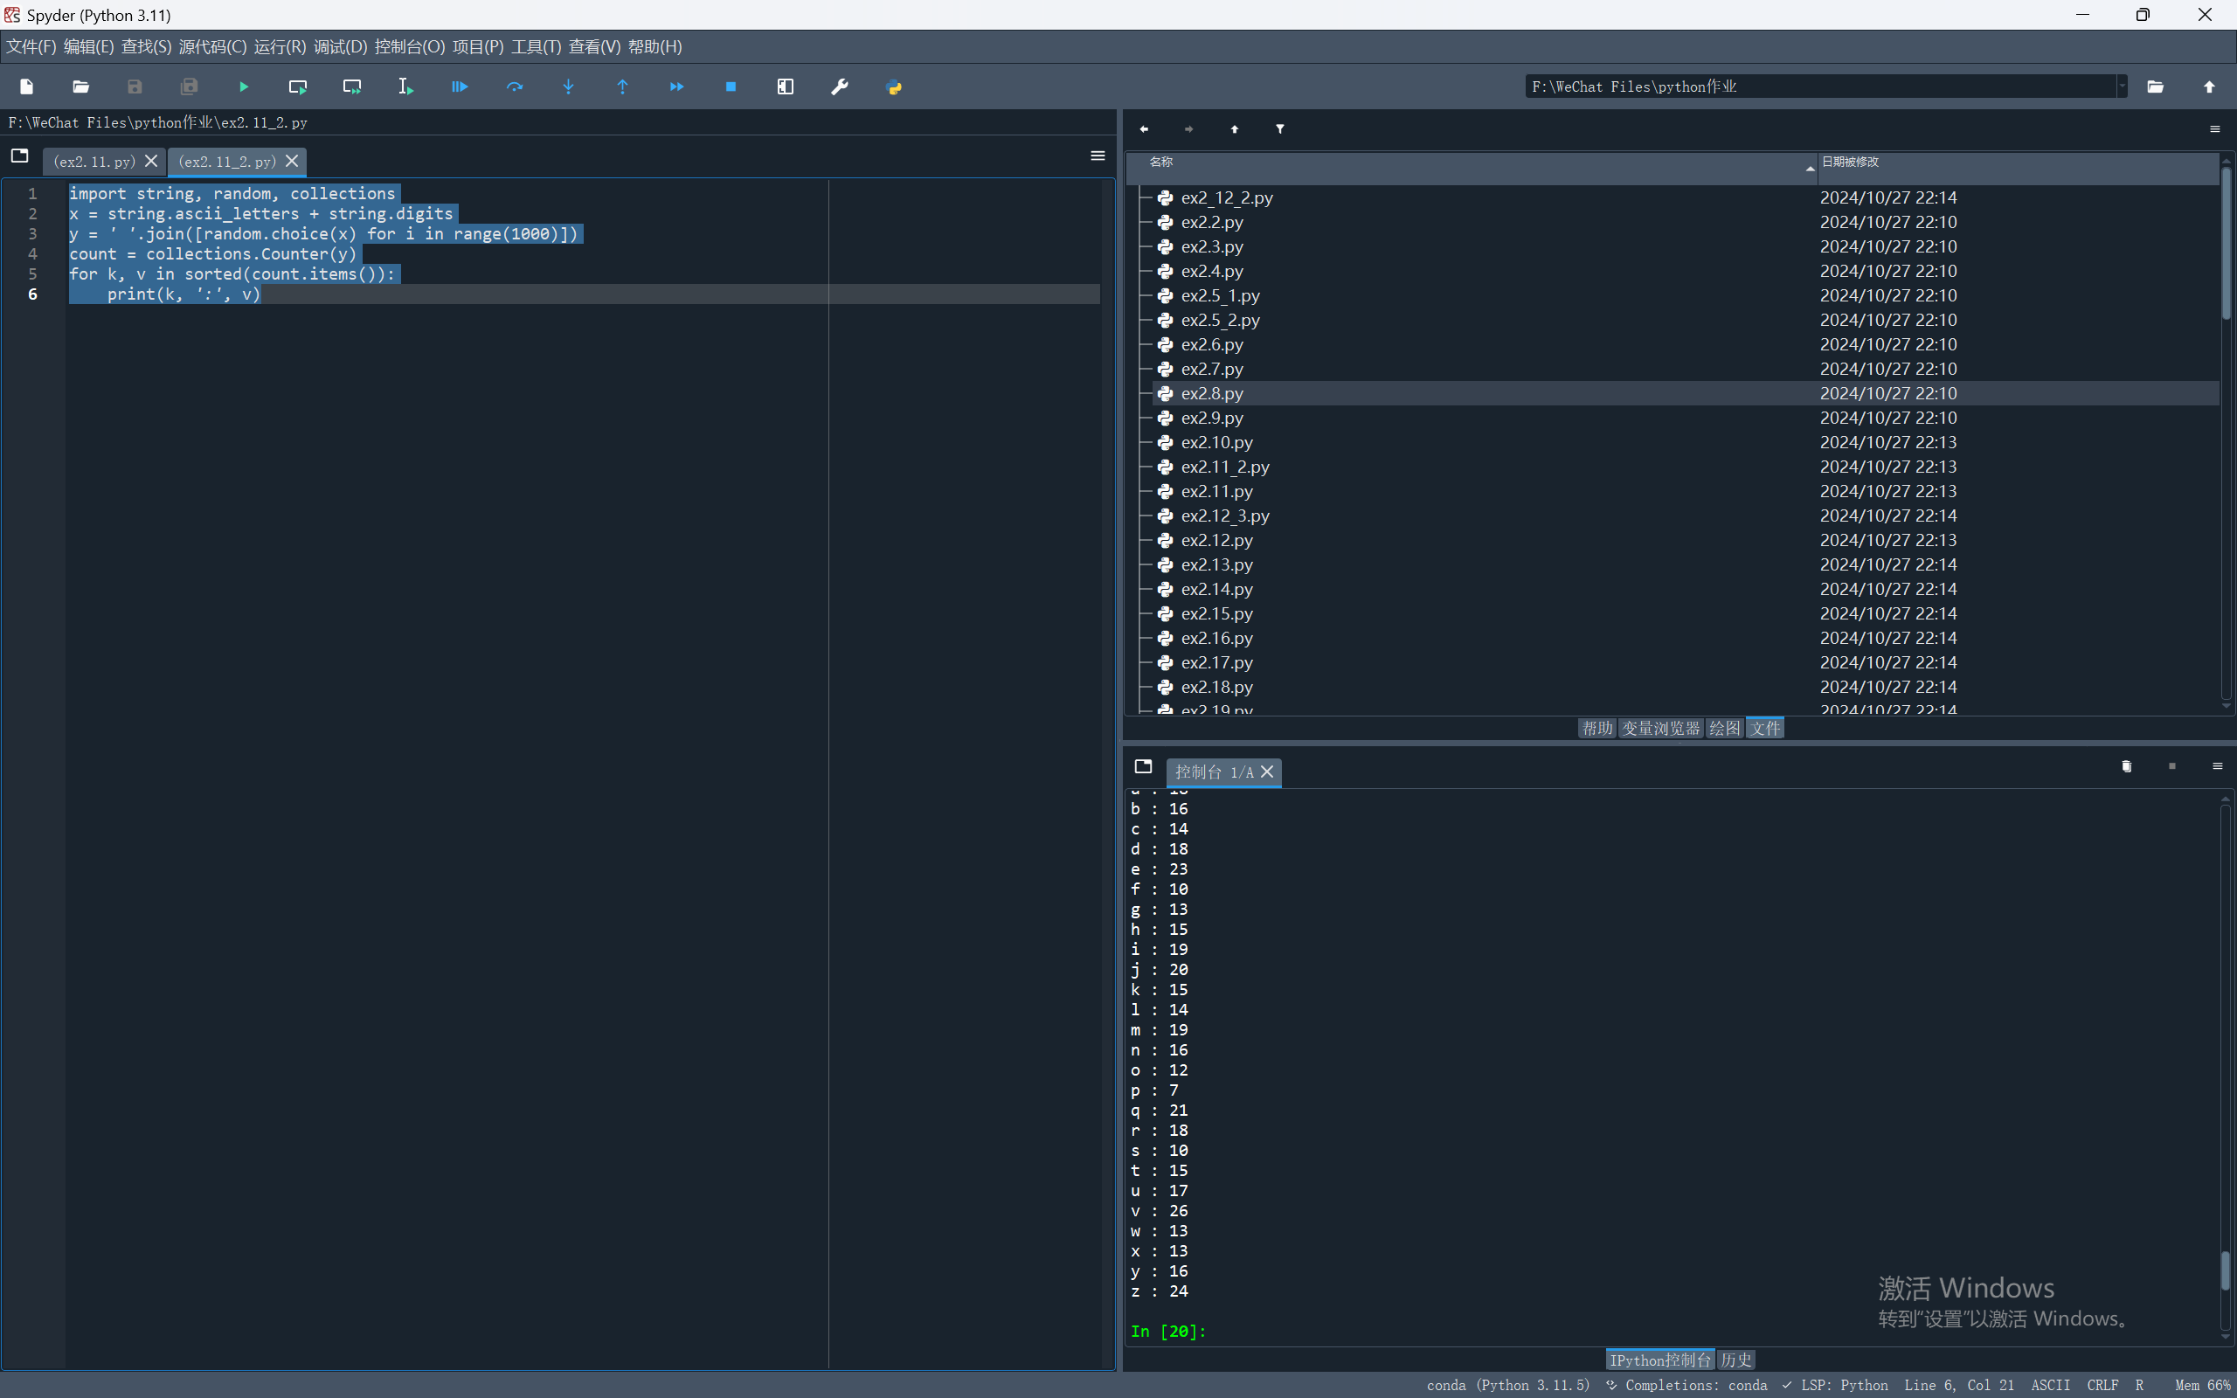The image size is (2237, 1398).
Task: Click the Completions: conda status entry
Action: pyautogui.click(x=1687, y=1385)
